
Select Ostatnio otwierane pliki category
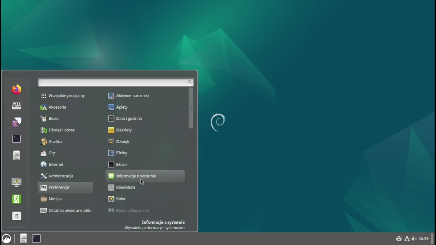click(65, 211)
